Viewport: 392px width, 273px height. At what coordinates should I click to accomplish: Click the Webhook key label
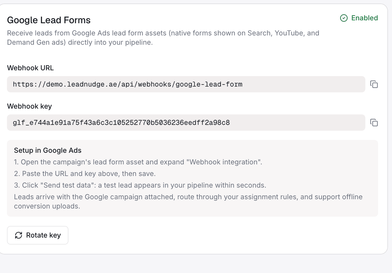[x=30, y=106]
